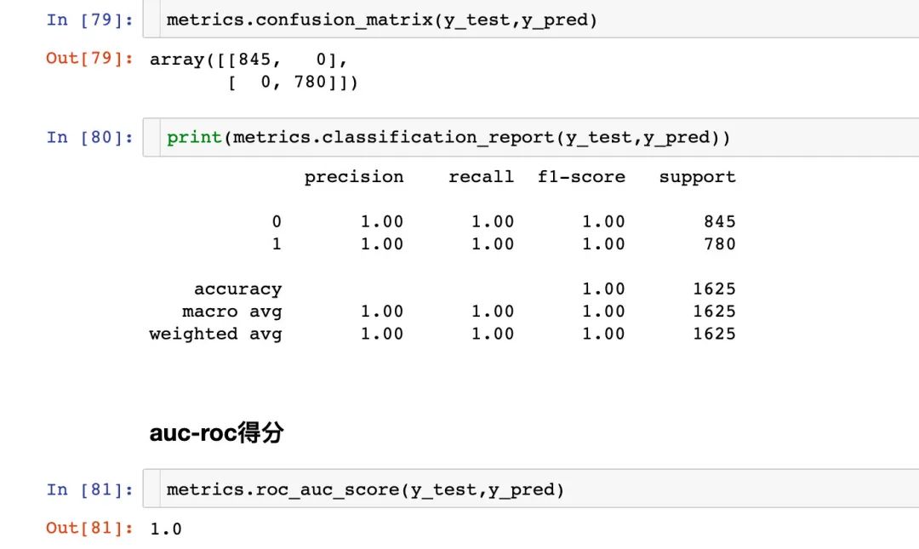This screenshot has height=549, width=919.
Task: Click the In [79] prompt label
Action: [x=89, y=20]
